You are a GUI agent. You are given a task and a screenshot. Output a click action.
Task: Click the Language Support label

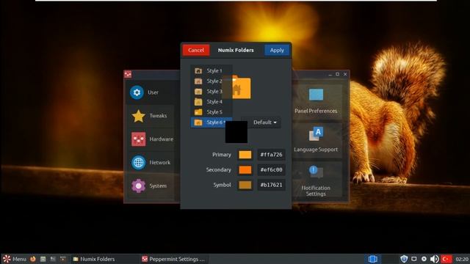[x=316, y=150]
